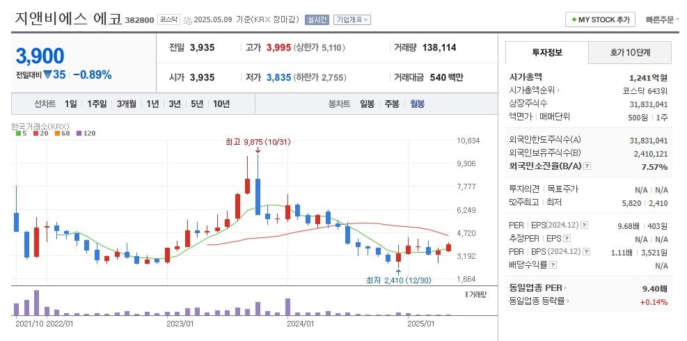Click the 최저 2,410 (12/30) marker
Viewport: 687px width, 341px height.
399,280
